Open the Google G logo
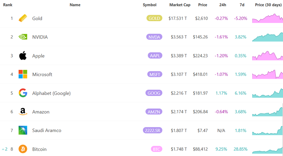This screenshot has width=283, height=156. [x=23, y=93]
